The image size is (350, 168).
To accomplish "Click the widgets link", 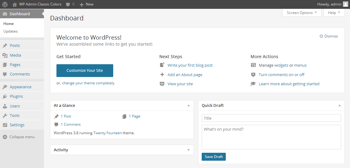I will coord(281,65).
